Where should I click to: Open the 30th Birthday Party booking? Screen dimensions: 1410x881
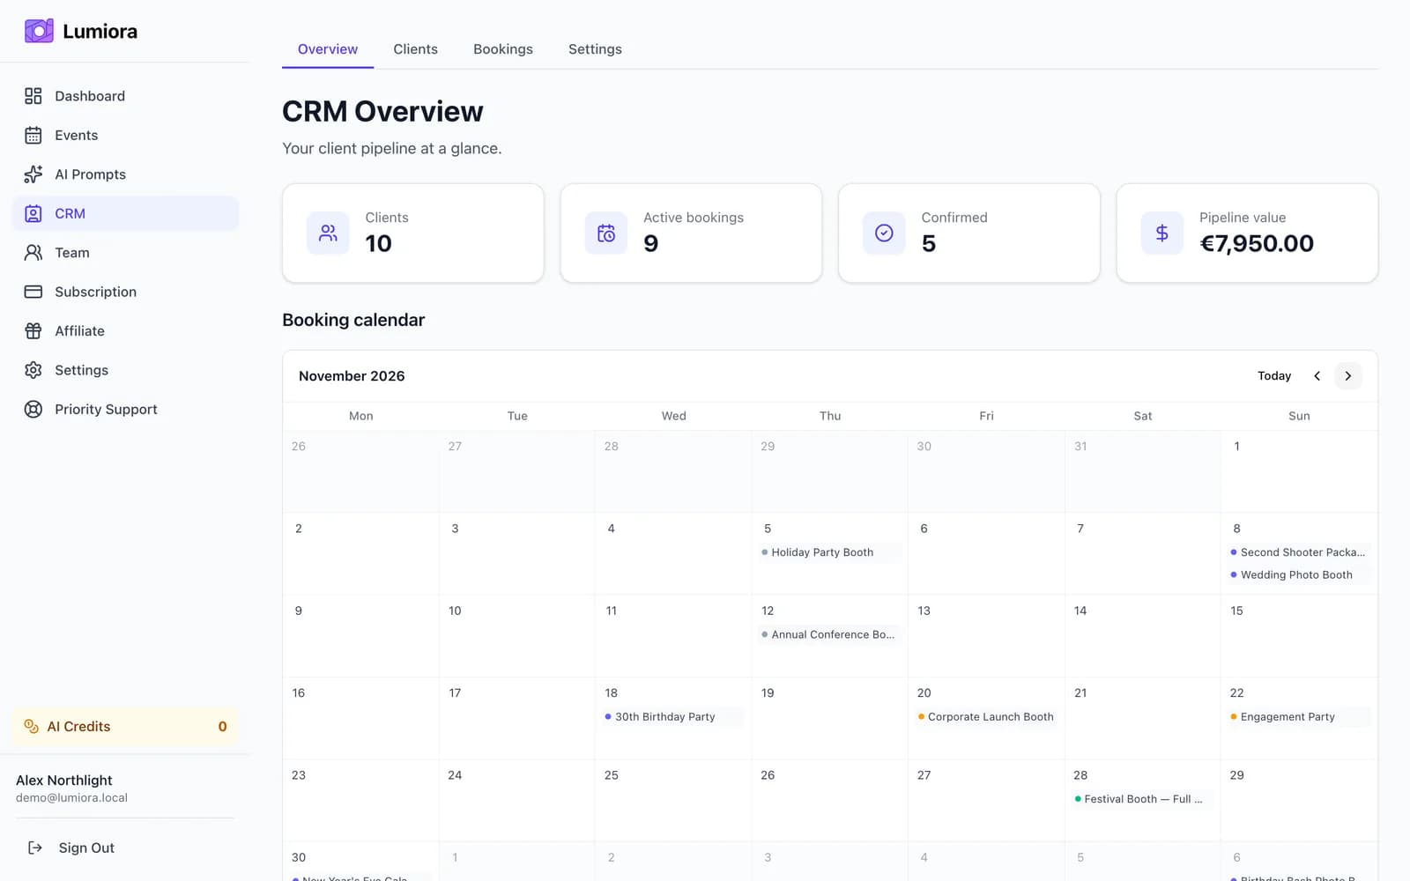click(x=673, y=717)
